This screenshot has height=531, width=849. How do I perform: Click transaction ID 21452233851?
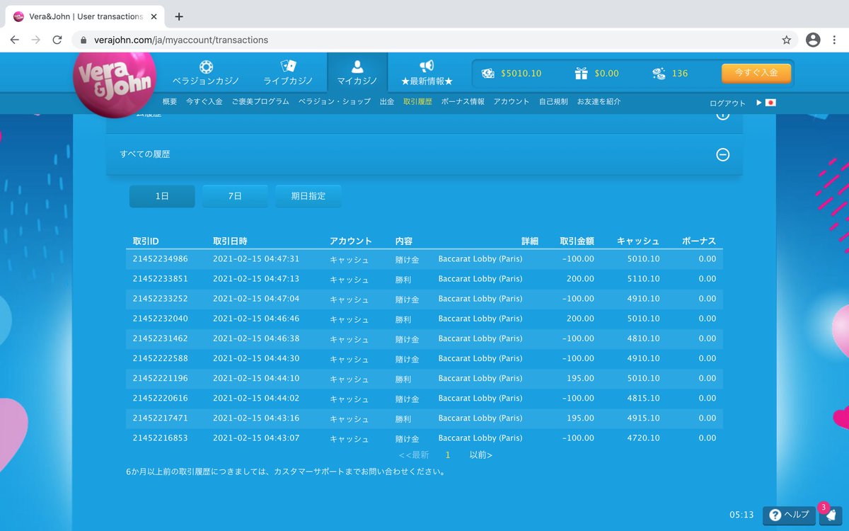(x=161, y=279)
